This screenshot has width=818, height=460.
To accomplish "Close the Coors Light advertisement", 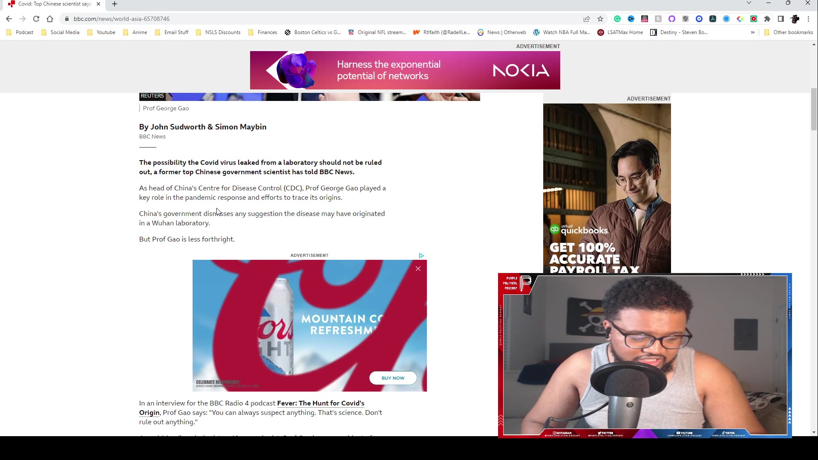I will (418, 269).
